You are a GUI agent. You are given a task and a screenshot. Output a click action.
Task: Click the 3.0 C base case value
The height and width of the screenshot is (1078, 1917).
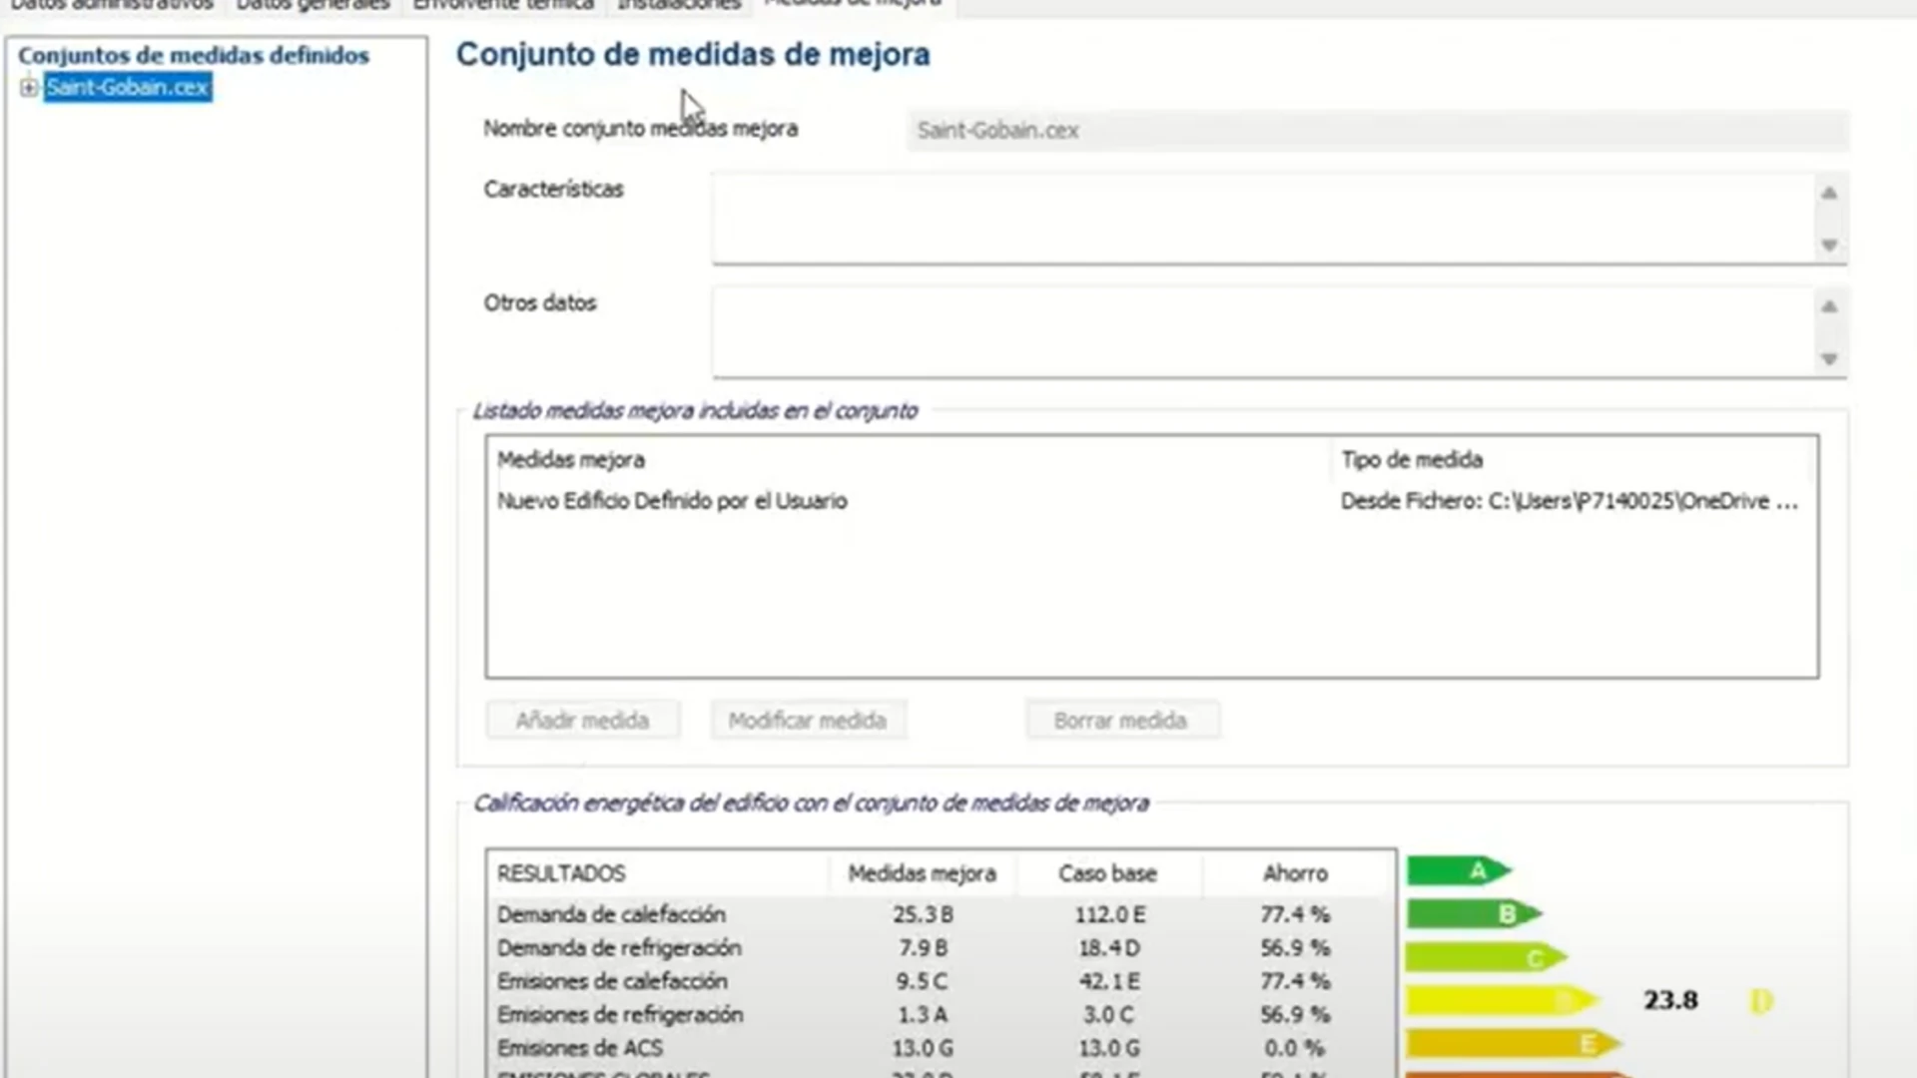coord(1109,1015)
